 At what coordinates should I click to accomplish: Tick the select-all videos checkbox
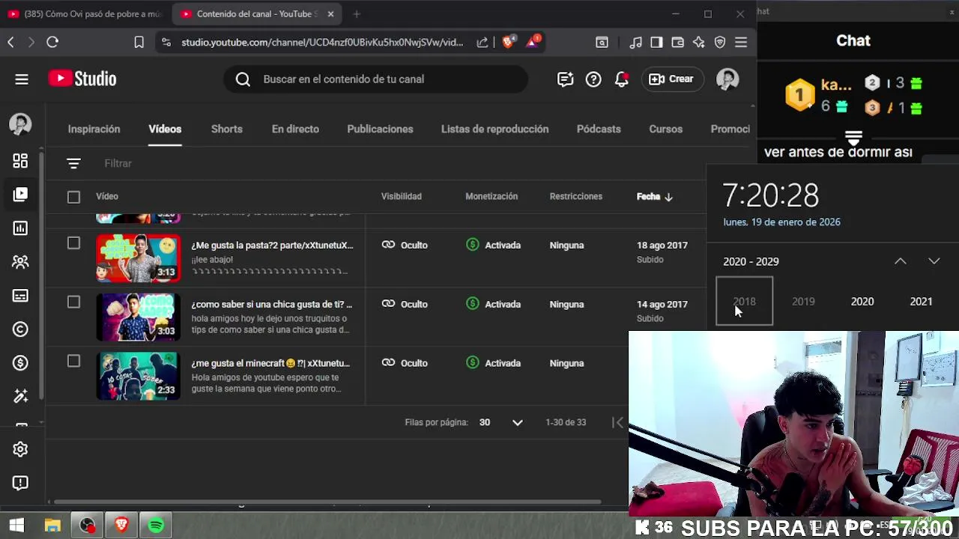coord(73,197)
